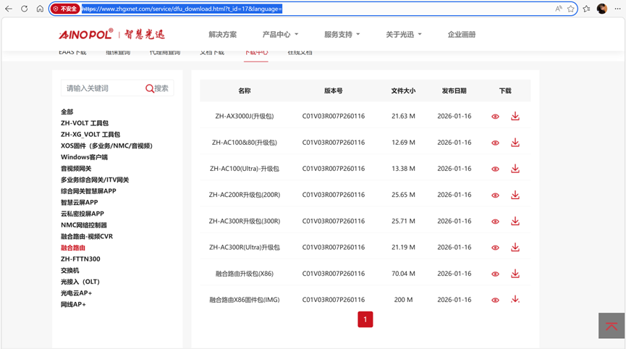Go to the 企业画册 menu item
This screenshot has width=626, height=349.
point(462,35)
